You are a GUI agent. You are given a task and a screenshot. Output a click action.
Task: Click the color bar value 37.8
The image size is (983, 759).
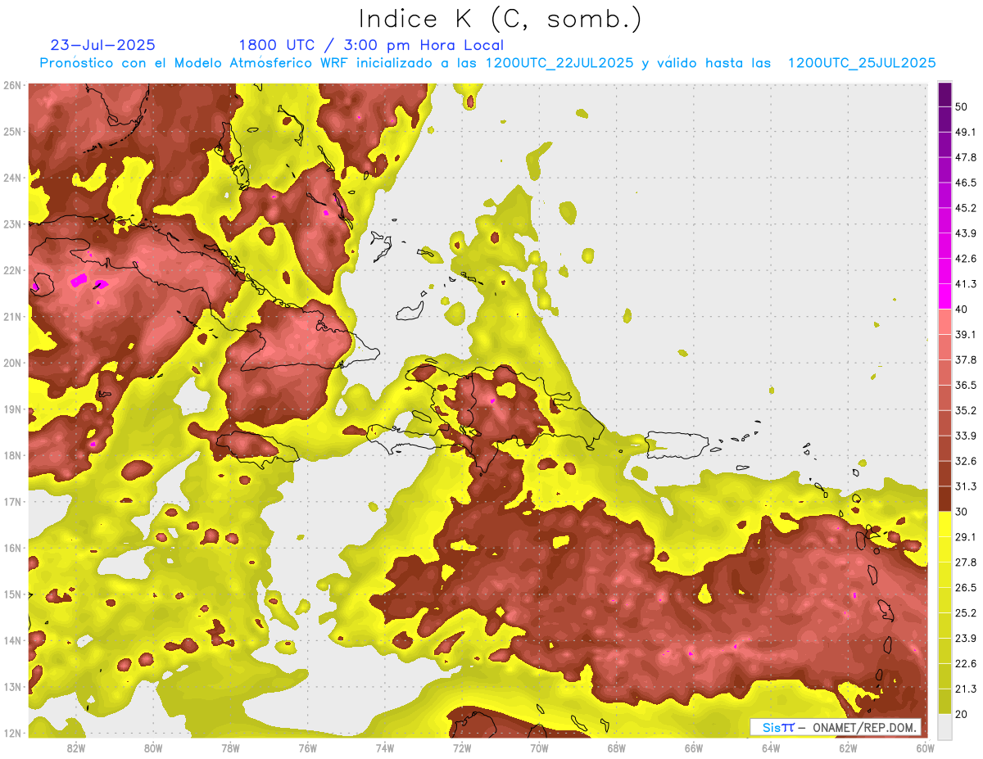click(967, 359)
